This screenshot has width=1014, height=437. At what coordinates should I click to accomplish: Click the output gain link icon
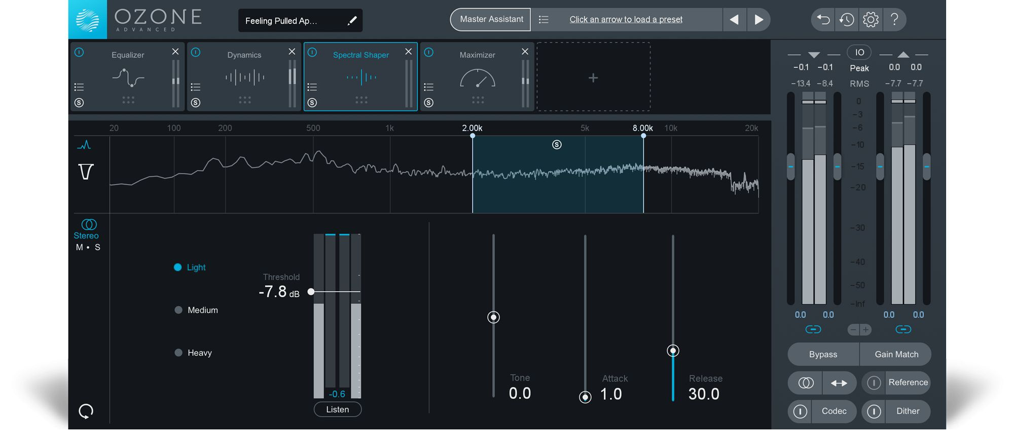point(903,330)
